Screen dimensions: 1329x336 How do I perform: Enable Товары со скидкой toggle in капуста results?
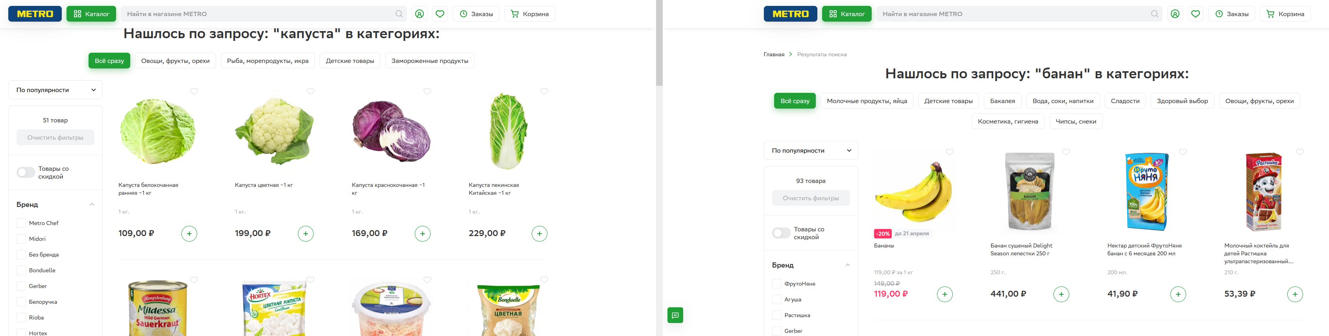26,172
